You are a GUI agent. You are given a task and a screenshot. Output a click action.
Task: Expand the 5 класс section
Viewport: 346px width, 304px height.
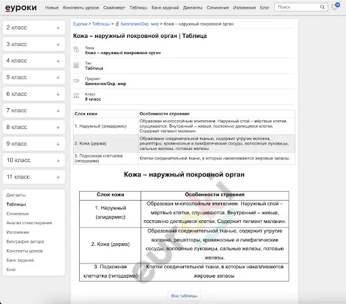(34, 77)
